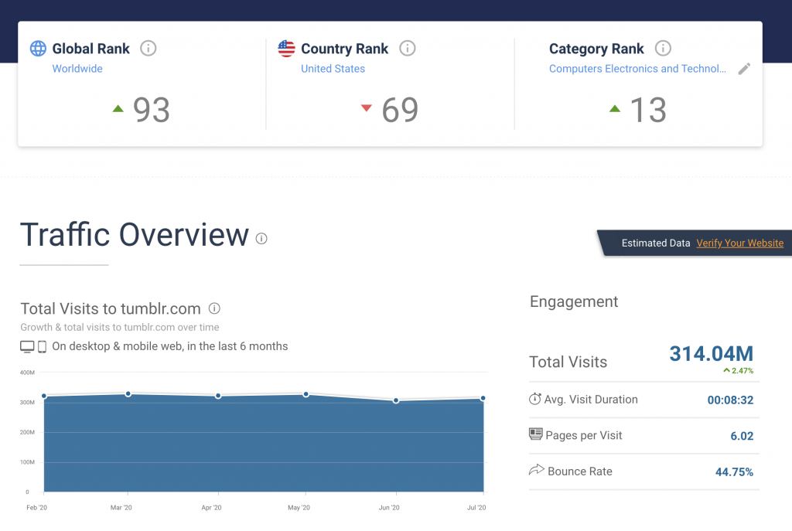Open info icon next to Total Visits to tumblr.com
Screen dimensions: 792x531
click(214, 308)
